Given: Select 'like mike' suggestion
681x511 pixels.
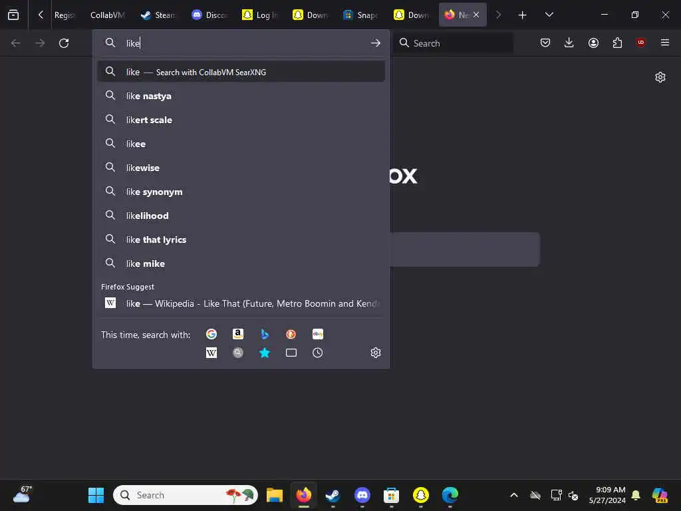Looking at the screenshot, I should coord(241,263).
